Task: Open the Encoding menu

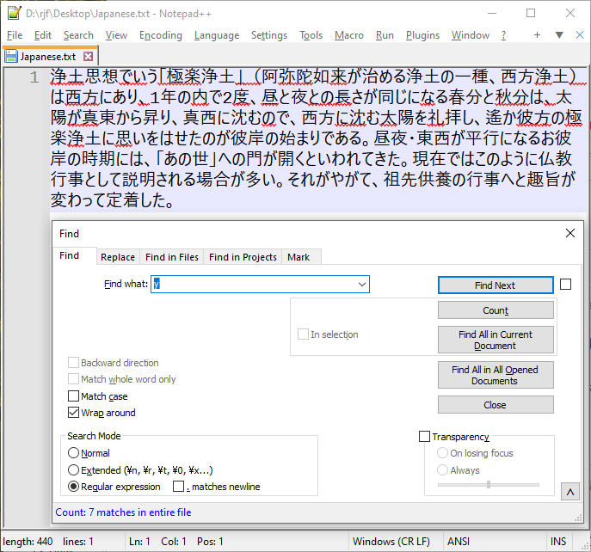Action: (x=160, y=35)
